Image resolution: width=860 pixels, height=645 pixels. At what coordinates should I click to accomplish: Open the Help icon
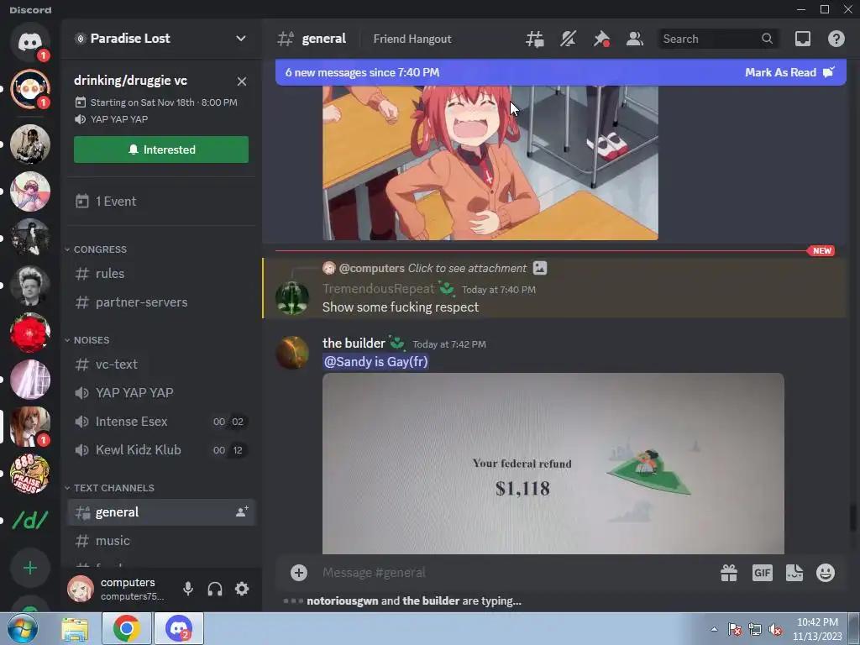point(836,39)
